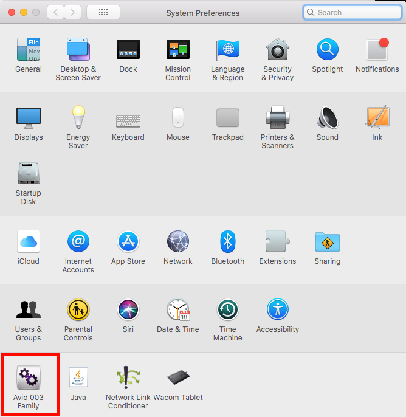Click the forward navigation arrow
The image size is (406, 417).
point(72,12)
